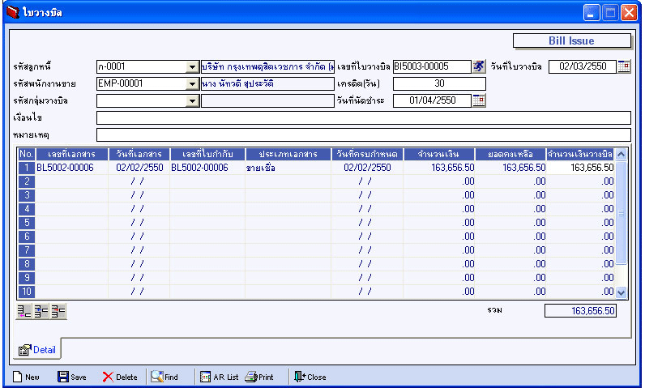Click the วันที่ครบกำหนด column header
The height and width of the screenshot is (388, 645).
[367, 154]
